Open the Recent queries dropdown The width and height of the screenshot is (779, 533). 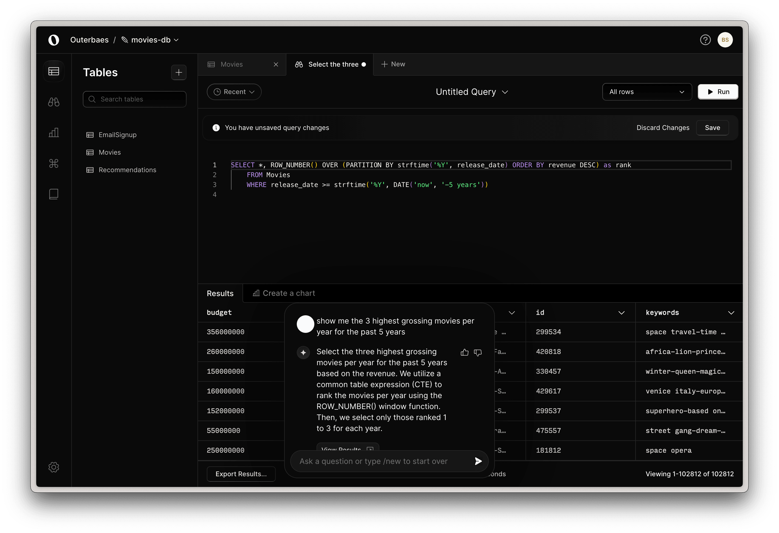pyautogui.click(x=234, y=92)
